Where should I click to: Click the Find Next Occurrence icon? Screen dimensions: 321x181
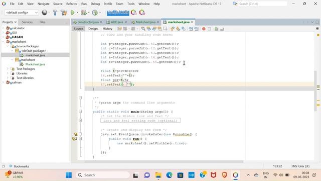click(x=154, y=29)
